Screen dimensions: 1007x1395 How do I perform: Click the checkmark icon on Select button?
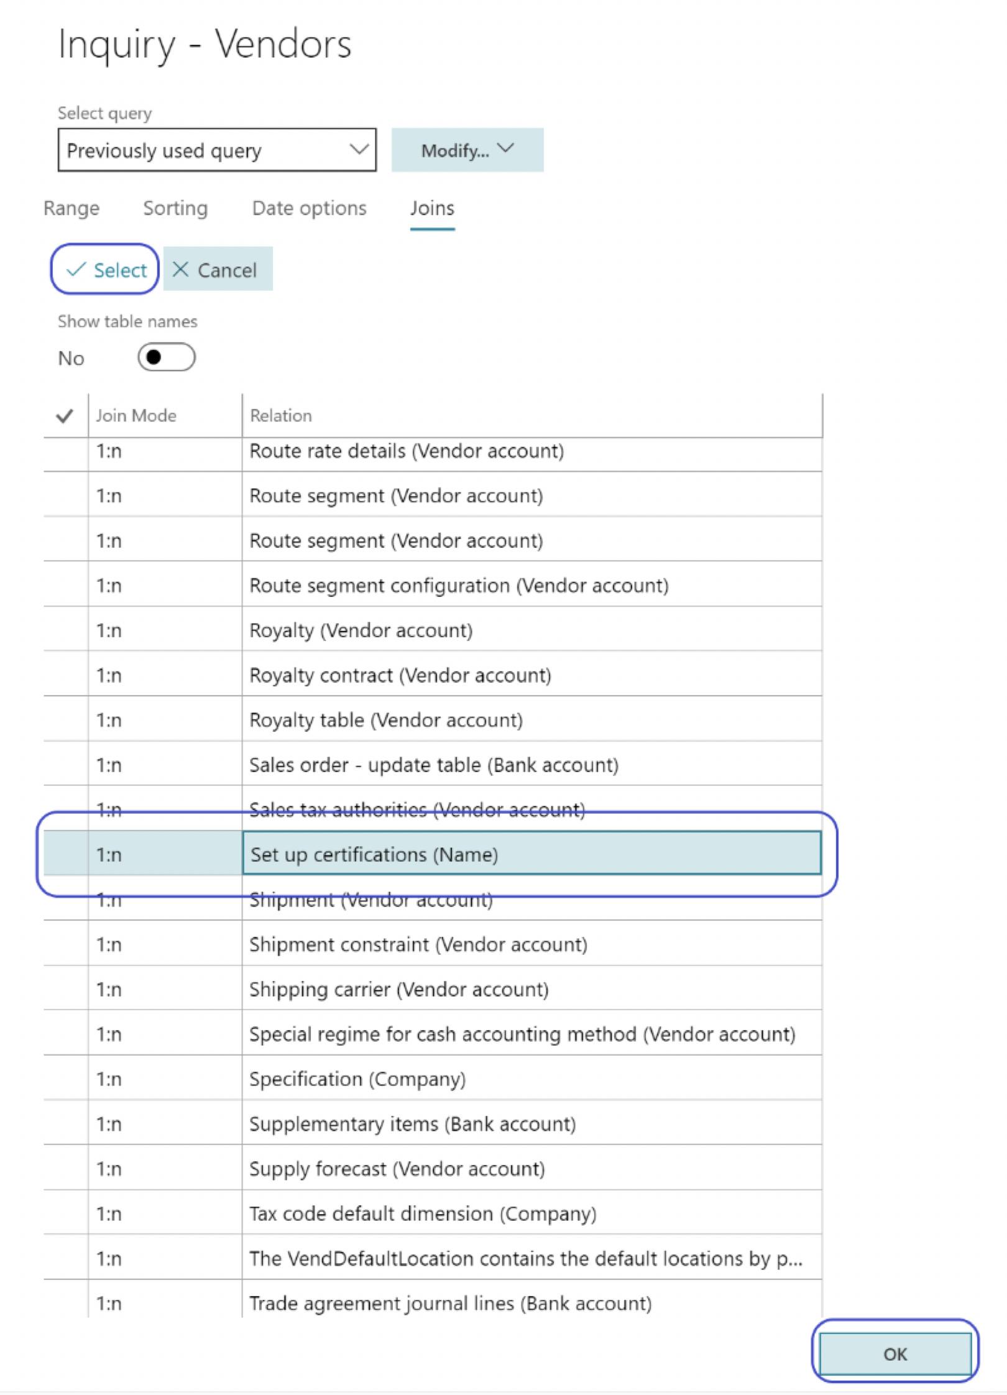[x=76, y=269]
